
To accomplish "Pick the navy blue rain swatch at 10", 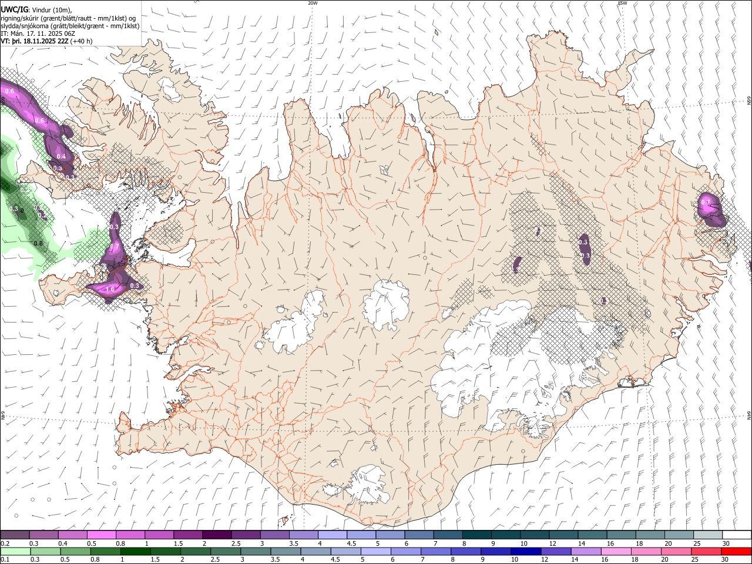I will pos(526,551).
